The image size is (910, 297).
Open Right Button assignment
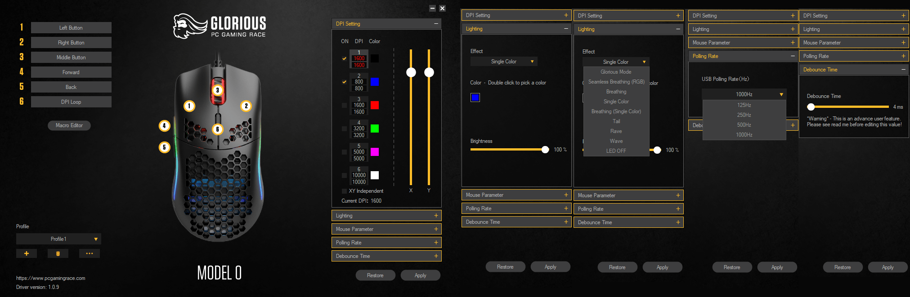pyautogui.click(x=71, y=43)
